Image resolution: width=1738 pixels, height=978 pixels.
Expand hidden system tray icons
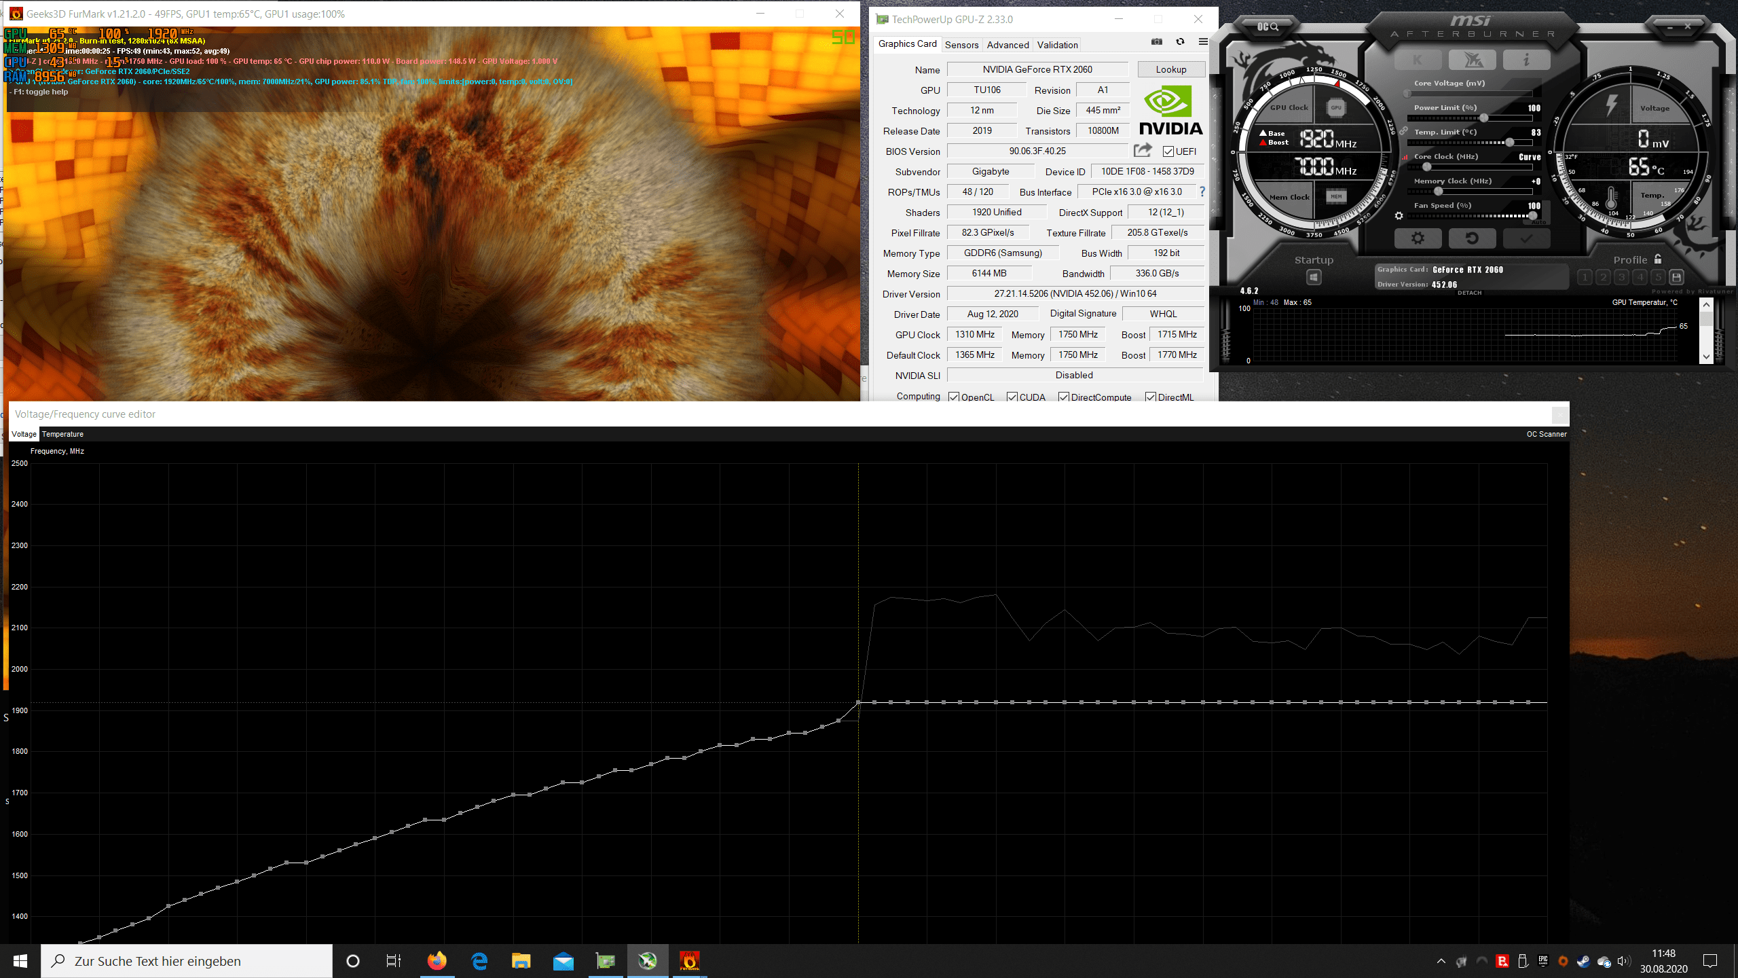[x=1441, y=961]
